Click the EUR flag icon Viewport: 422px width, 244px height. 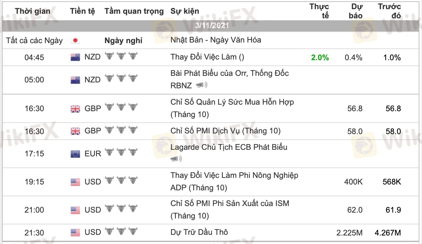75,154
